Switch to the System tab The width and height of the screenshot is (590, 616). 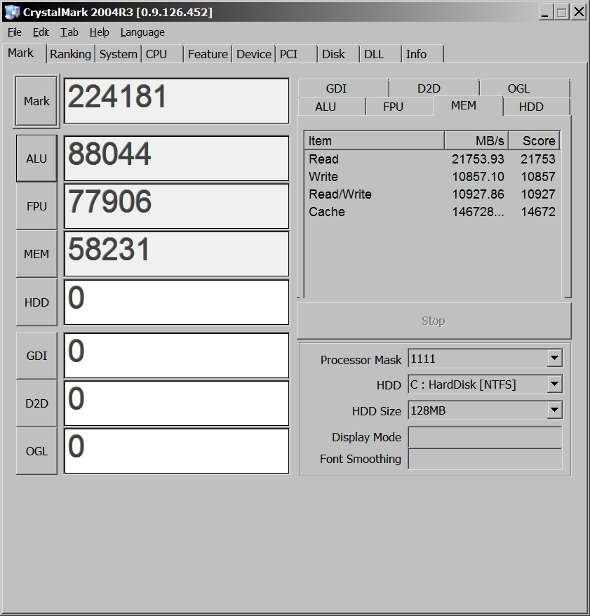click(118, 54)
